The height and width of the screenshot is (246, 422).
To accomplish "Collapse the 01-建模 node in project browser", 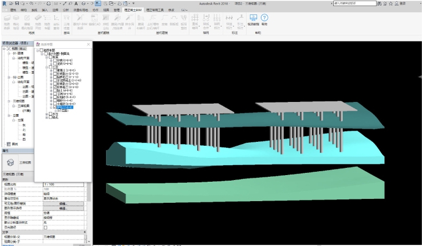I will tap(8, 54).
